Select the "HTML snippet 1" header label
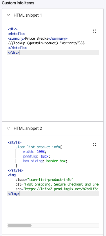Image resolution: width=106 pixels, height=236 pixels. tap(28, 15)
